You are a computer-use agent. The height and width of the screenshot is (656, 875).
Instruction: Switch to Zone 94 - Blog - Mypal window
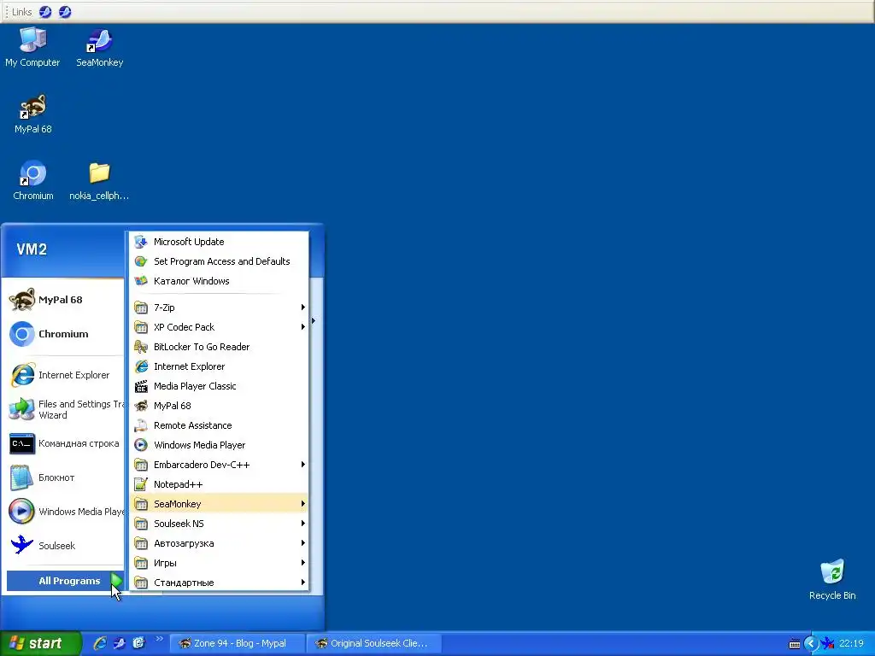tap(238, 643)
